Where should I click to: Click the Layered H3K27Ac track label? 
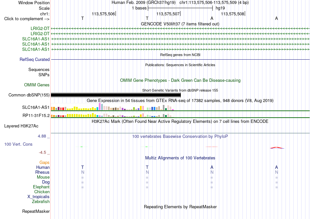21,126
